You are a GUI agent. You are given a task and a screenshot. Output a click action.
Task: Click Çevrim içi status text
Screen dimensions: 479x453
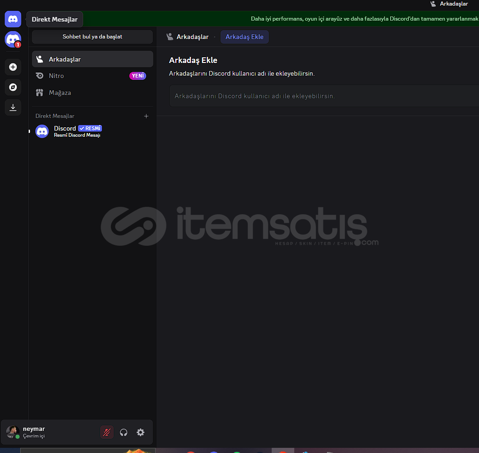pyautogui.click(x=34, y=436)
